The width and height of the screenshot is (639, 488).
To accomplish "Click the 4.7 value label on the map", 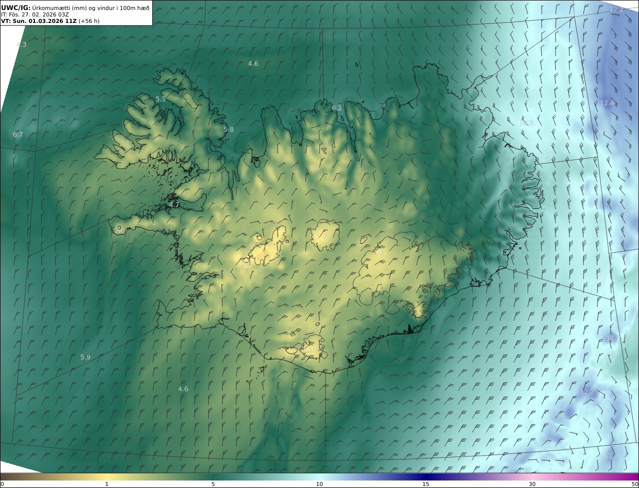I will pyautogui.click(x=174, y=205).
